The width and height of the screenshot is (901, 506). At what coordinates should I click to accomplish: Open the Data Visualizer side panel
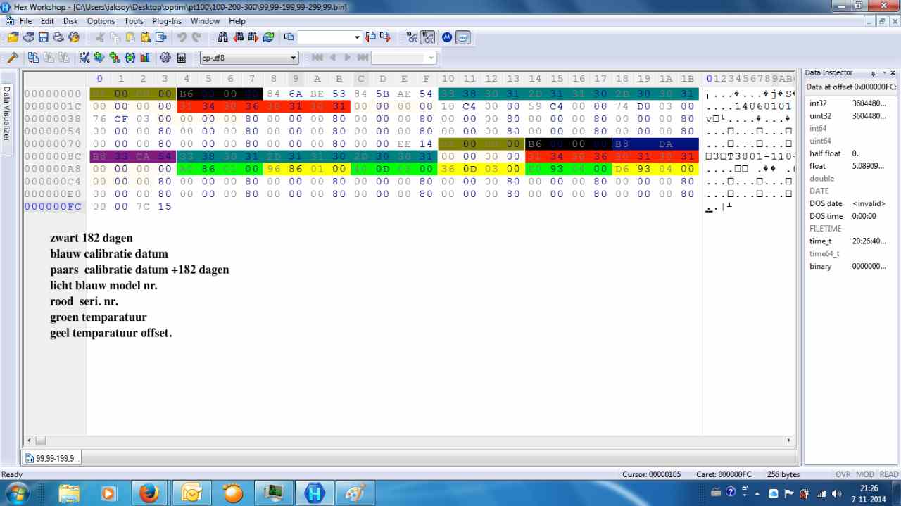click(x=7, y=113)
